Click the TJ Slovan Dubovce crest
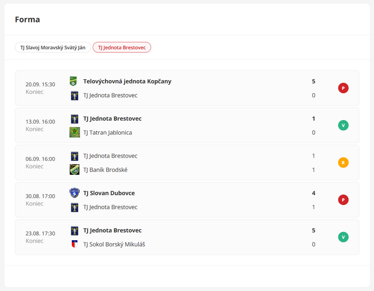The height and width of the screenshot is (291, 374). click(74, 193)
